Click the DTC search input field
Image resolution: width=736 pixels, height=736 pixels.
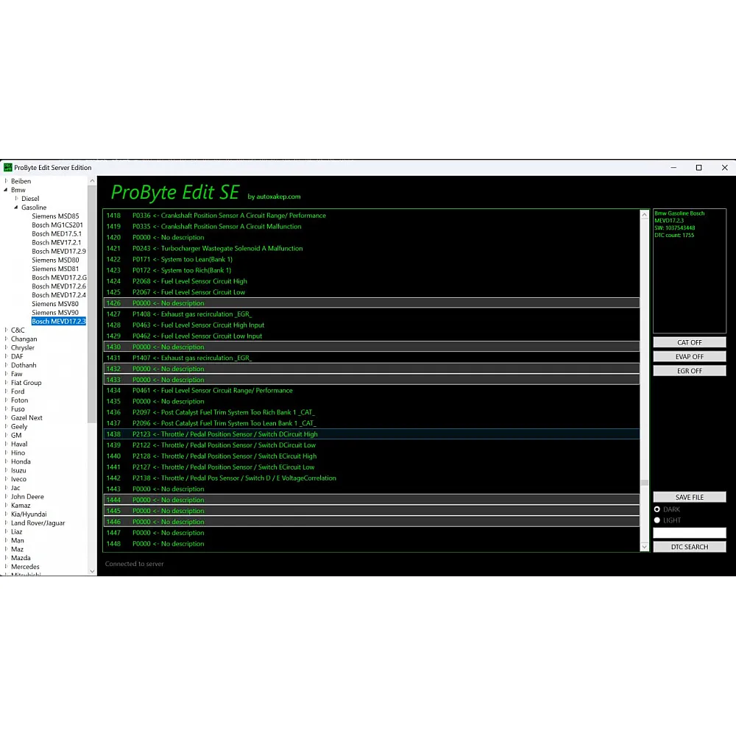pos(689,533)
